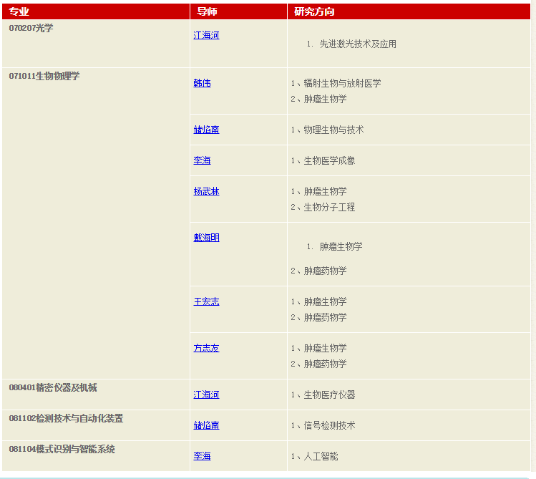The height and width of the screenshot is (479, 536).
Task: Open 江海河 link beside 生物医疗仪器
Action: point(206,395)
